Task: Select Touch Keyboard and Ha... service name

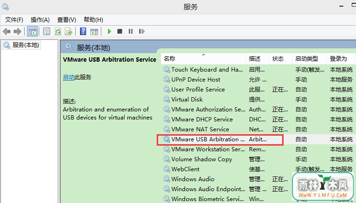Action: point(207,69)
